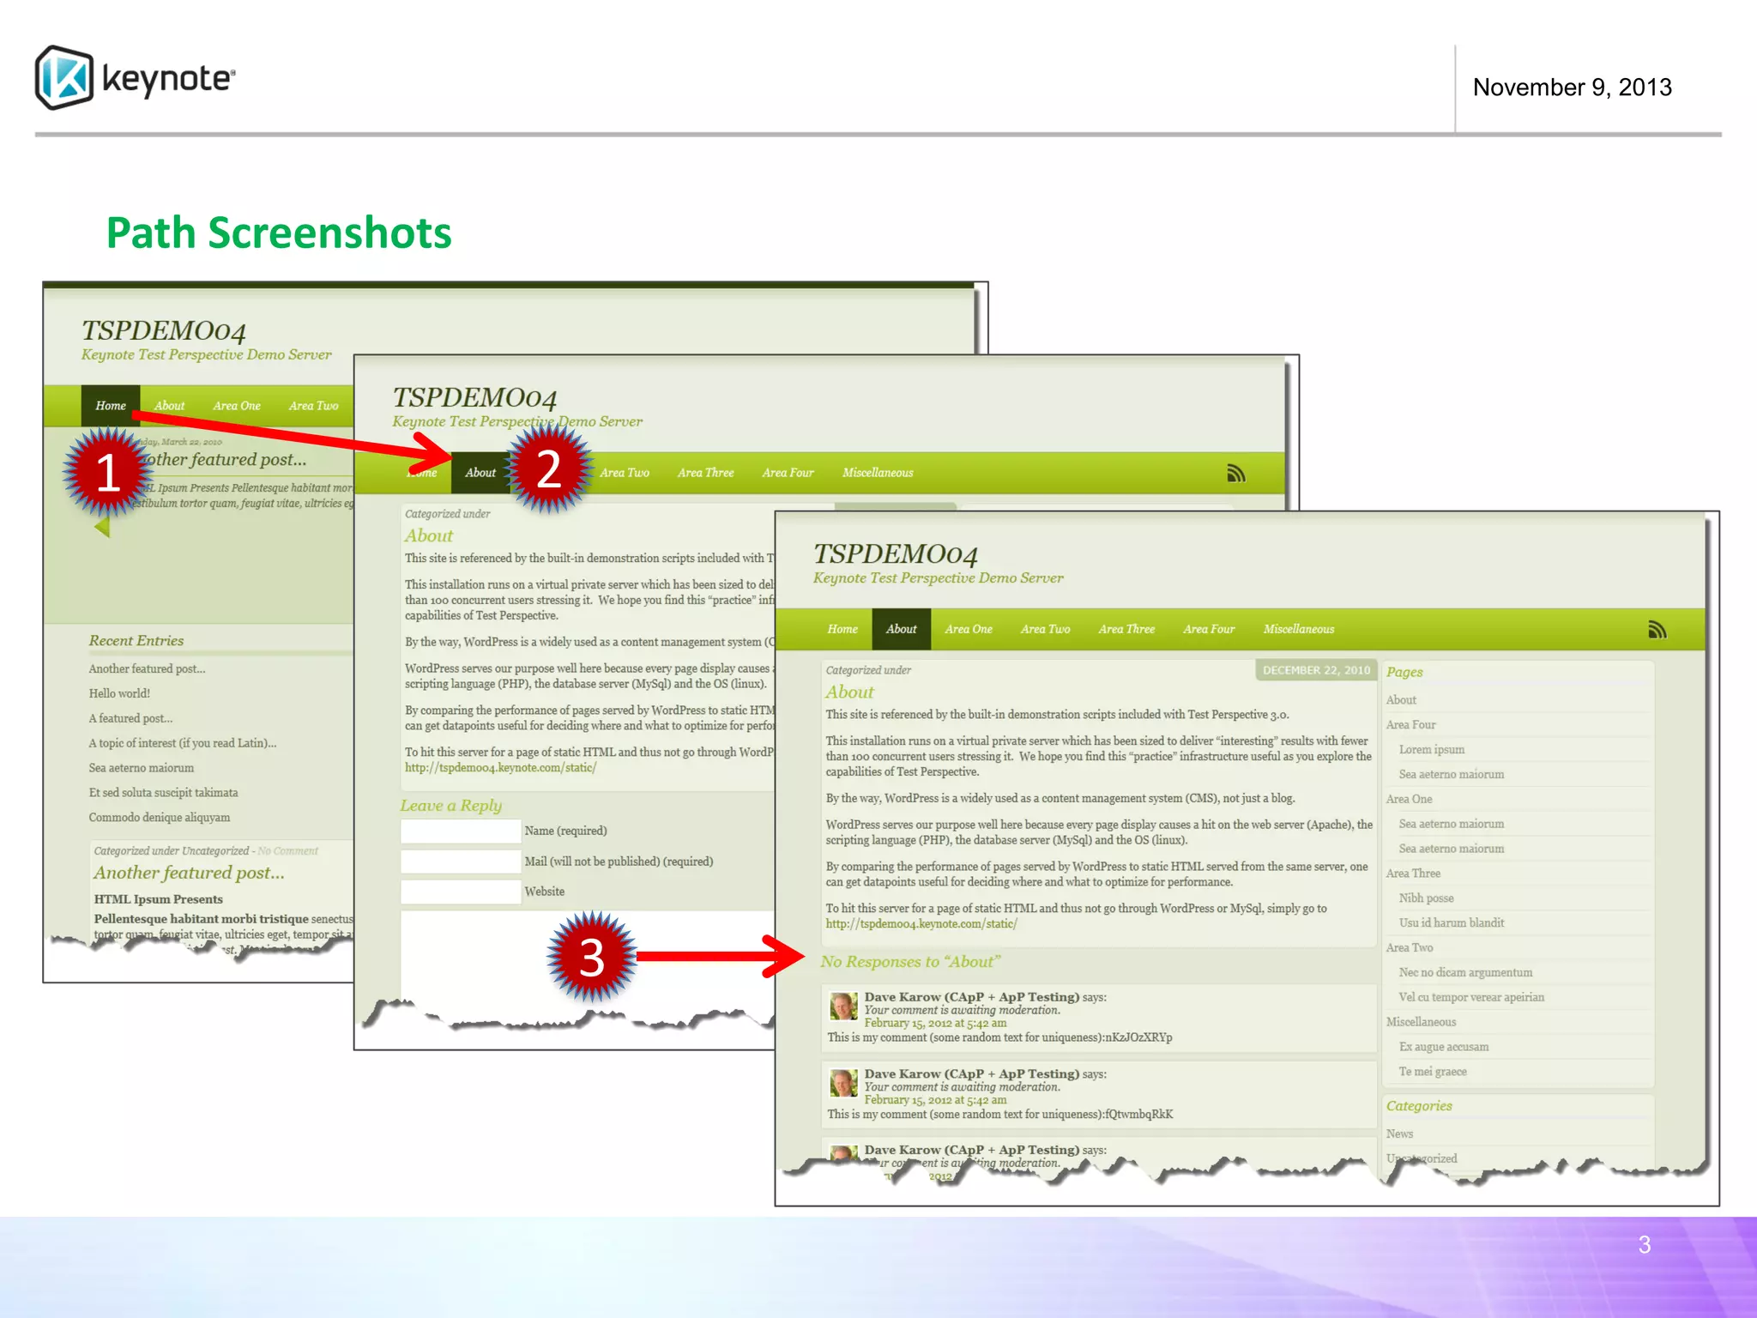Click static URL link in front screenshot

tap(921, 924)
